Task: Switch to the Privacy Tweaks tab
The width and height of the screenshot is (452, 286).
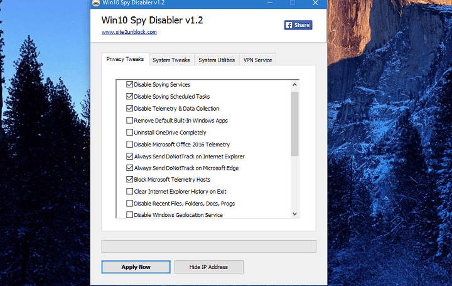Action: [125, 59]
